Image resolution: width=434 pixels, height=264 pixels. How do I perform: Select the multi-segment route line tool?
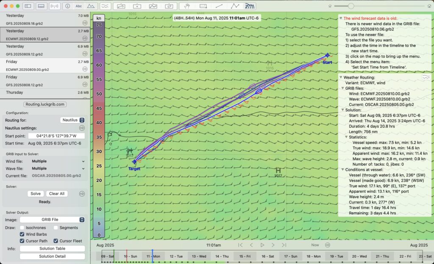(x=235, y=6)
